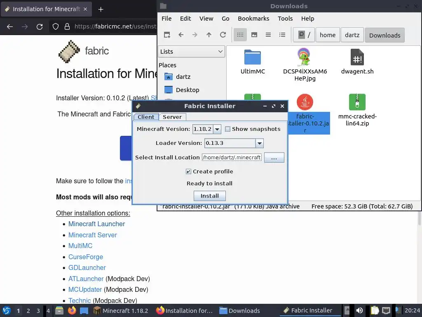
Task: Open the Loader Version dropdown
Action: pos(260,143)
